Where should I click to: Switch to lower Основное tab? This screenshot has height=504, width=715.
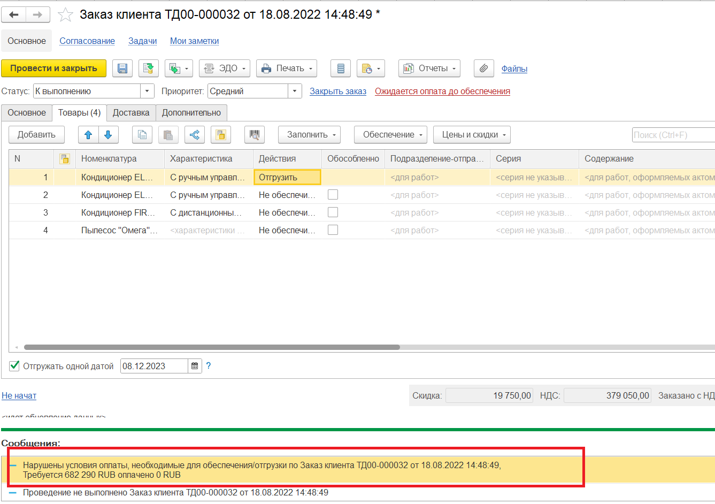point(27,113)
